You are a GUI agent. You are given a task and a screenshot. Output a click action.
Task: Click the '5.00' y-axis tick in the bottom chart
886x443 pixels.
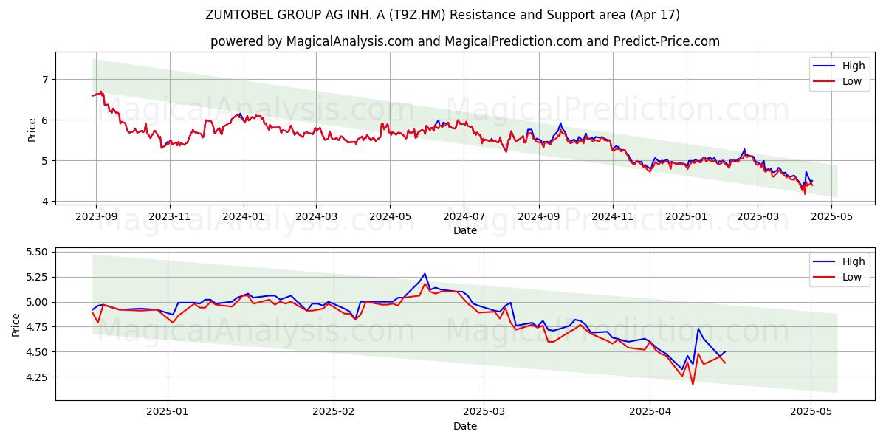[37, 303]
